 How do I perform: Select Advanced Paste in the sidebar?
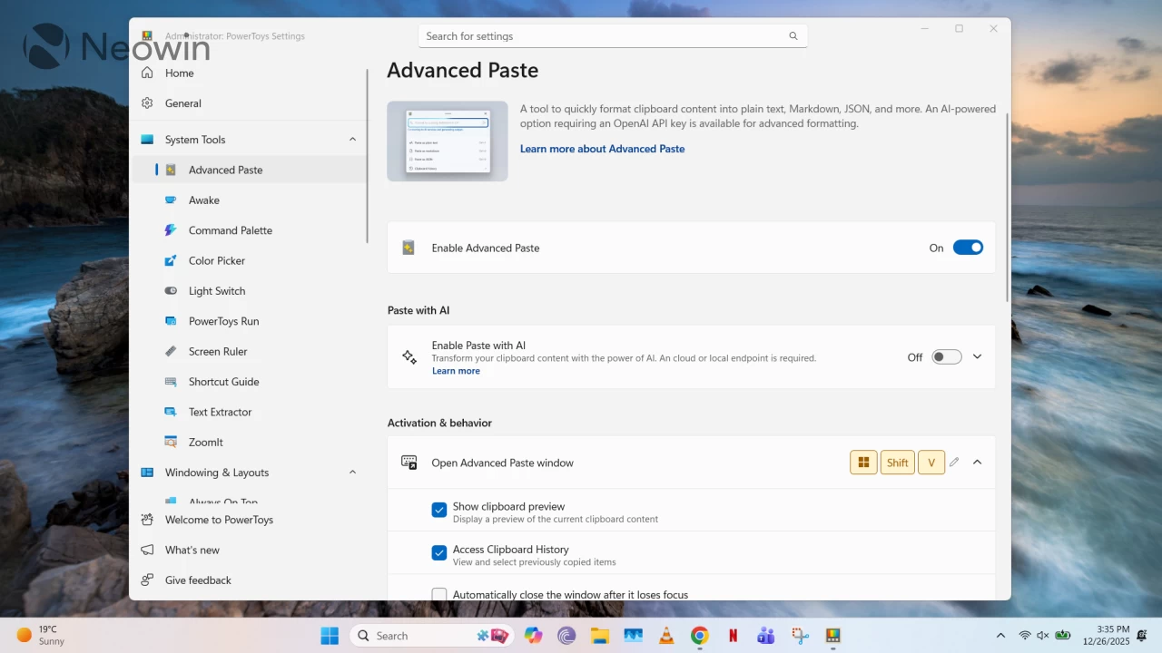(x=248, y=170)
